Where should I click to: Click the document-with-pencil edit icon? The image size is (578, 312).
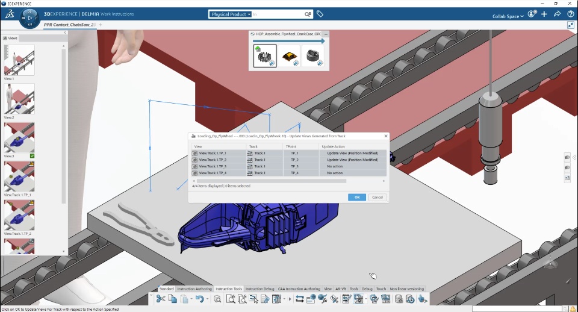click(265, 299)
